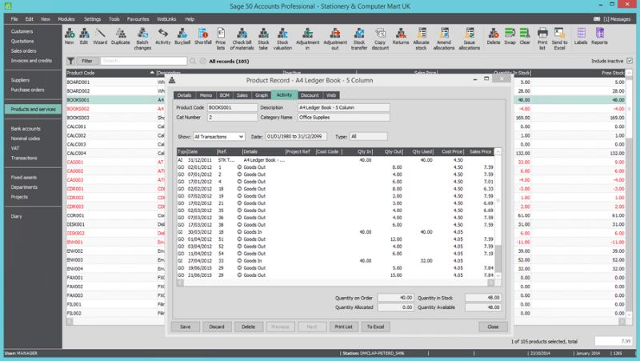Launch the product Wizard icon
Screen dimensions: 640x361
100,36
